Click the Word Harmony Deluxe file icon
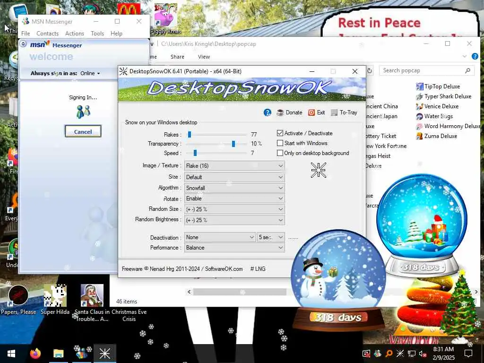 point(420,126)
